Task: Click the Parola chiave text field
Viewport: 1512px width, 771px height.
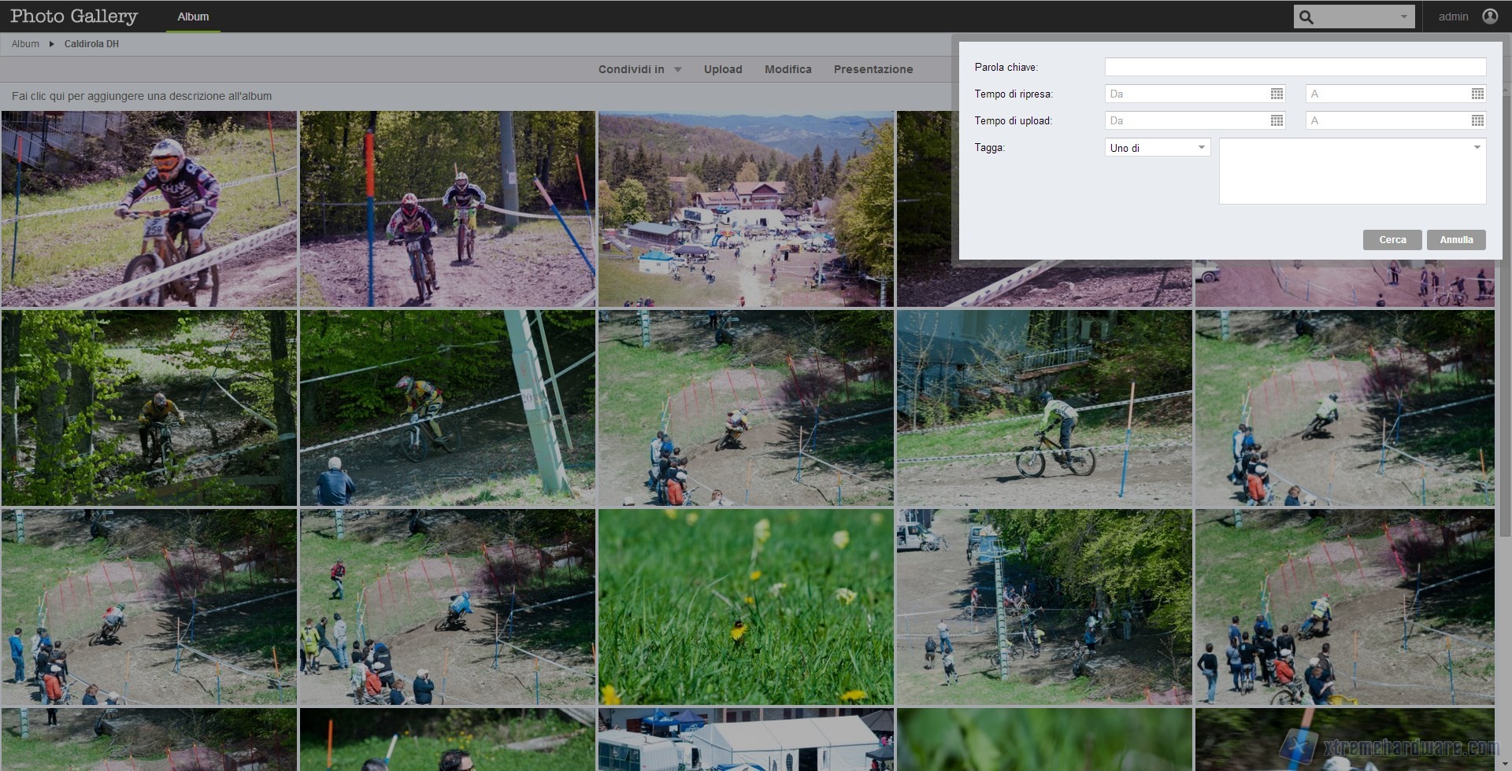Action: point(1295,68)
